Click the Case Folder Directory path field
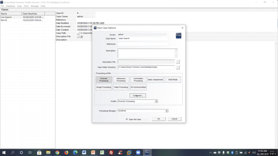278x156 pixels. coord(146,67)
